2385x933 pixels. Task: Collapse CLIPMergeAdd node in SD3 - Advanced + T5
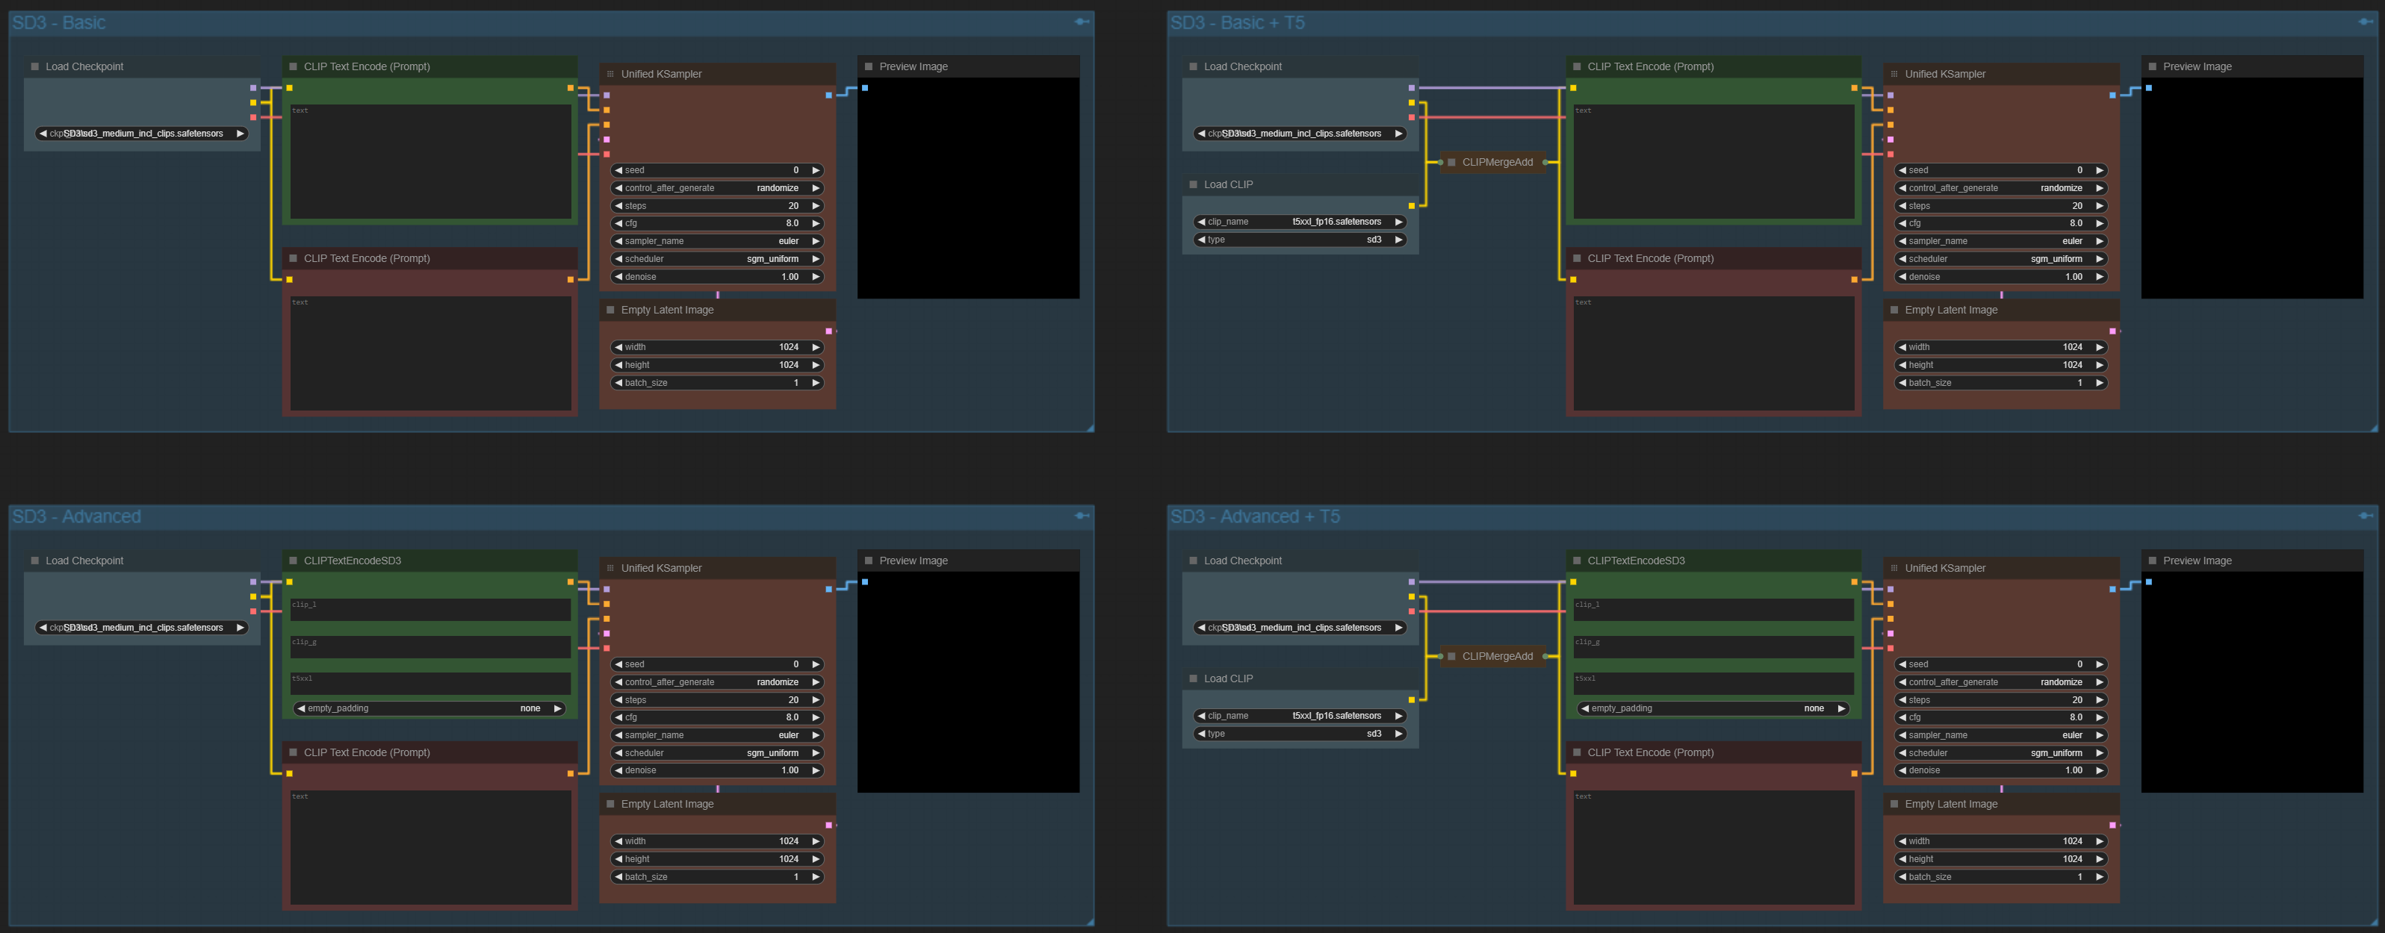coord(1452,656)
